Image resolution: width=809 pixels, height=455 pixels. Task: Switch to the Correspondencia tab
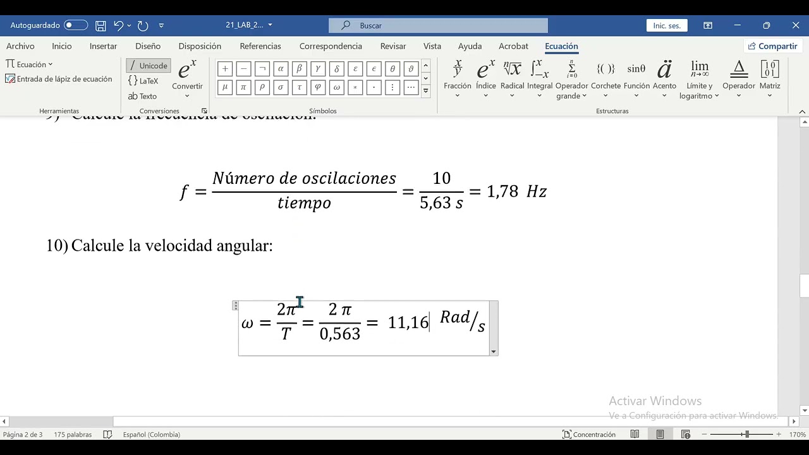(x=331, y=46)
